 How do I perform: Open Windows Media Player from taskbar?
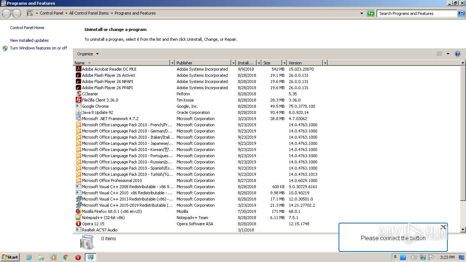pyautogui.click(x=54, y=257)
